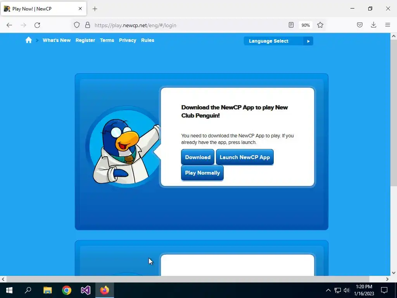Expand the Language Select dropdown
The image size is (397, 298).
click(x=278, y=41)
